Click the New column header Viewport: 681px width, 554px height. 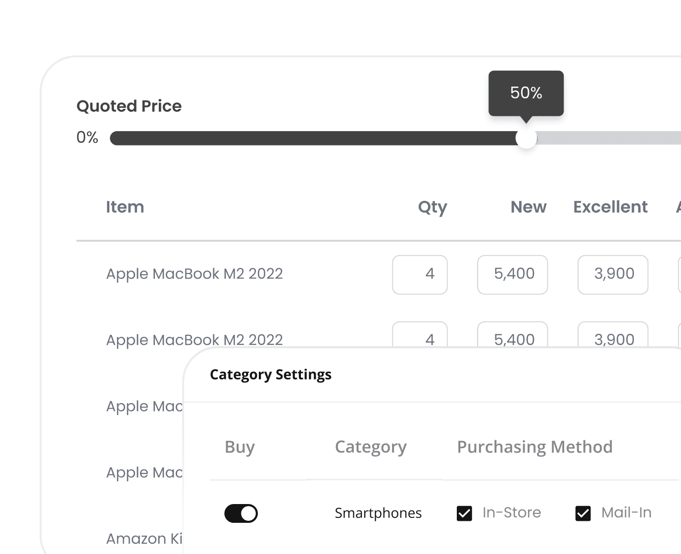pos(529,207)
